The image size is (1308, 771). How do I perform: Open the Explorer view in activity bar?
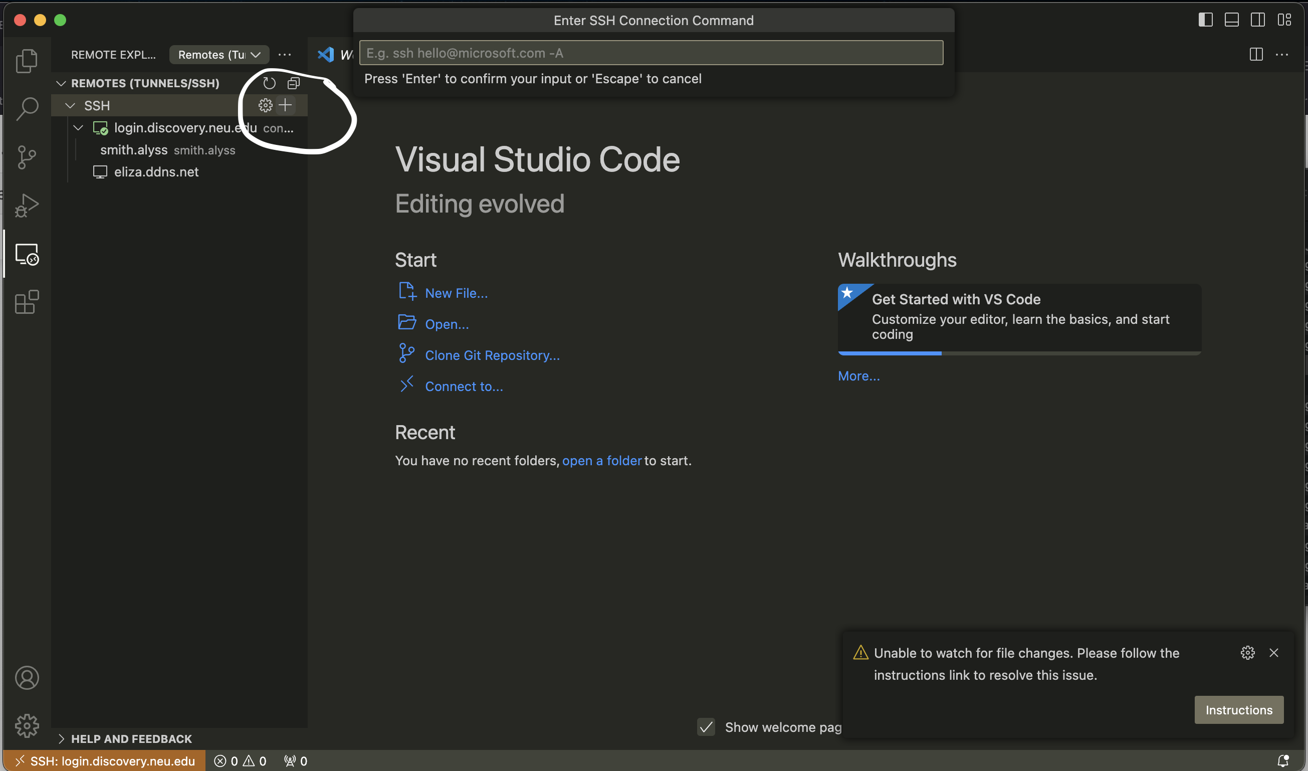tap(27, 61)
